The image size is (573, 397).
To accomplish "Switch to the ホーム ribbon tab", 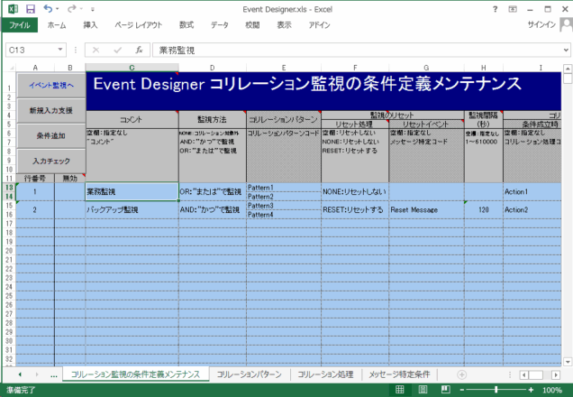I will point(57,25).
